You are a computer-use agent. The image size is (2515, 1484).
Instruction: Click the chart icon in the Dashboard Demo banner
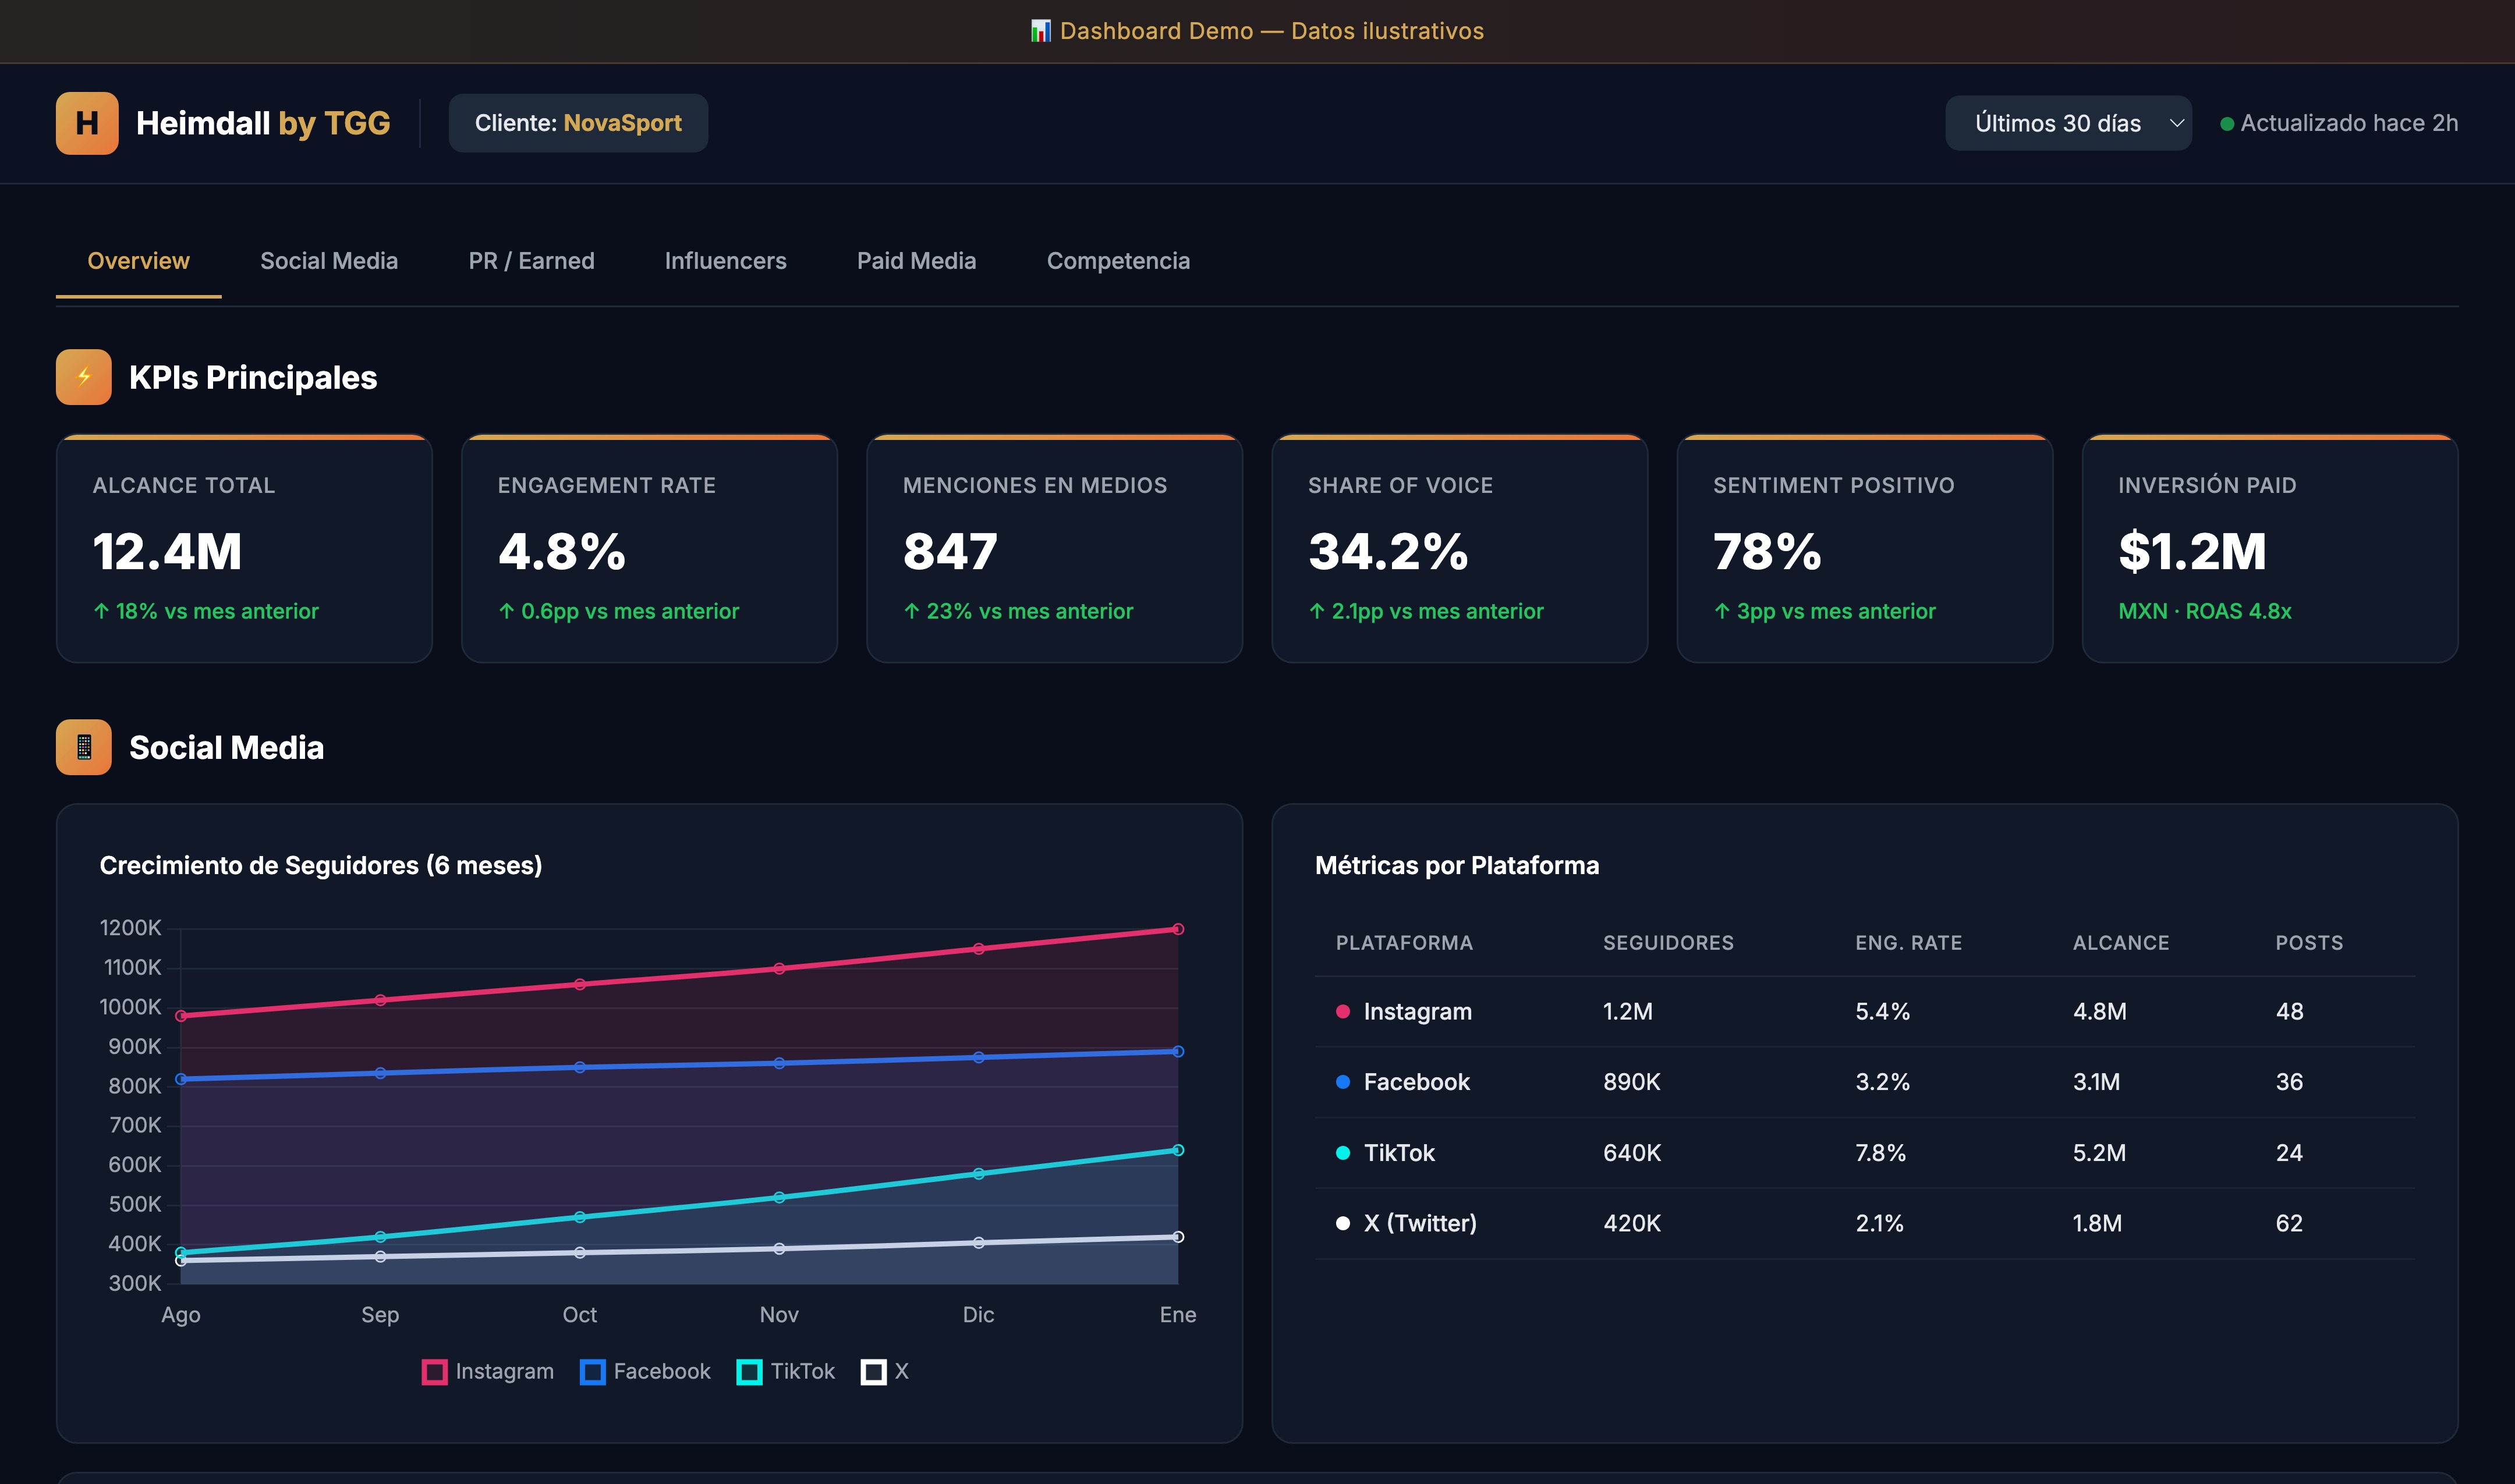(x=1043, y=31)
